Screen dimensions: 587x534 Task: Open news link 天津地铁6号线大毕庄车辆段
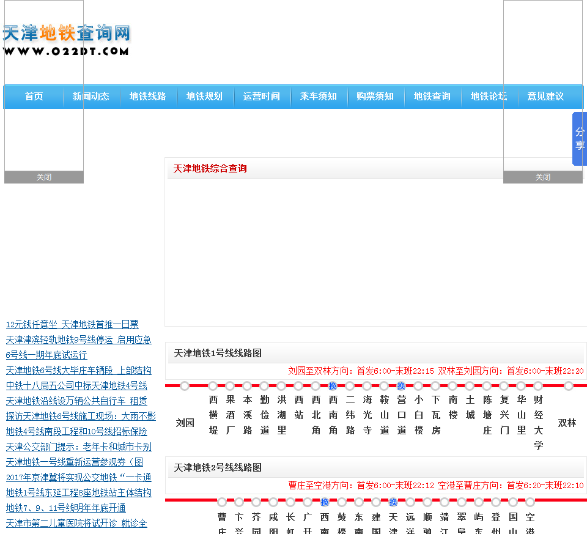(x=79, y=370)
